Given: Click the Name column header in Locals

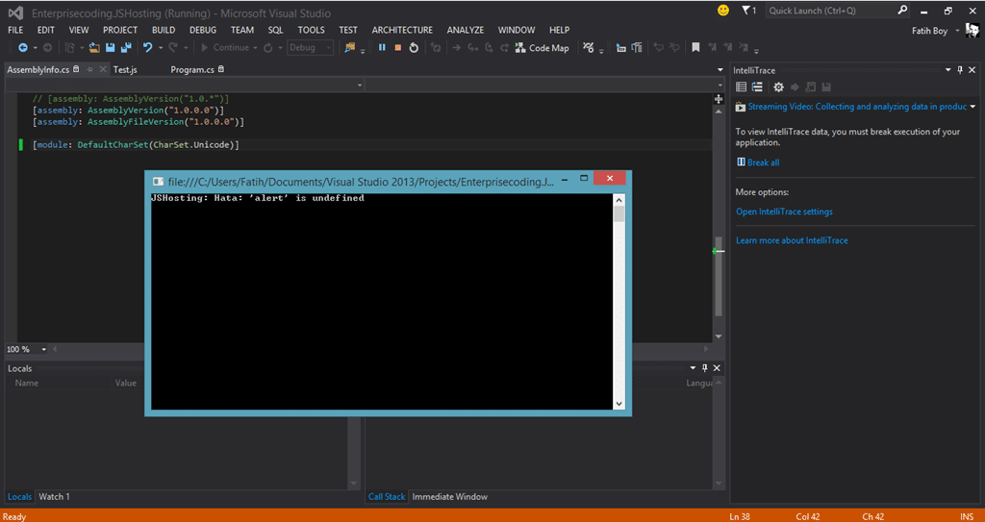Looking at the screenshot, I should pos(27,383).
